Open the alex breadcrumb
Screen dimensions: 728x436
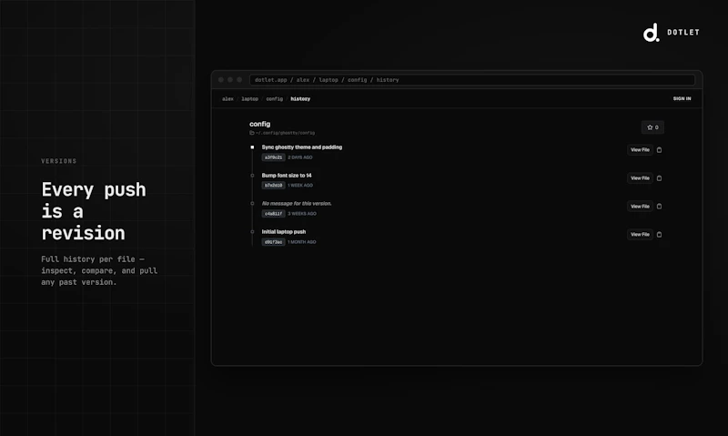point(227,99)
